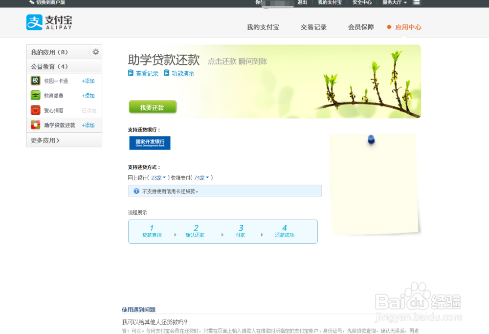Open the grid menu icon at top right
Screen dimensions: 489x334
417,2
